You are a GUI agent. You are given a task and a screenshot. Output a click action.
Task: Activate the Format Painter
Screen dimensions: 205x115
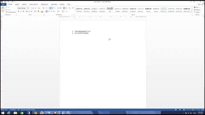pos(11,12)
